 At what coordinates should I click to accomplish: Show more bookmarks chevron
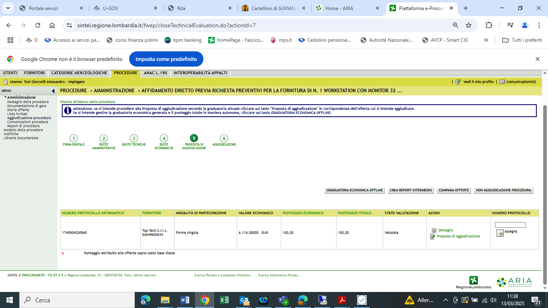click(x=486, y=40)
